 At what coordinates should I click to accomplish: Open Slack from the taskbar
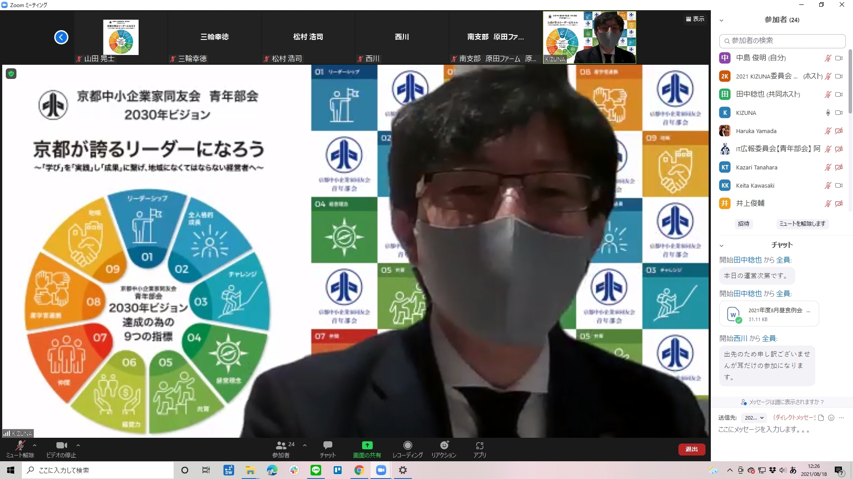(x=294, y=470)
